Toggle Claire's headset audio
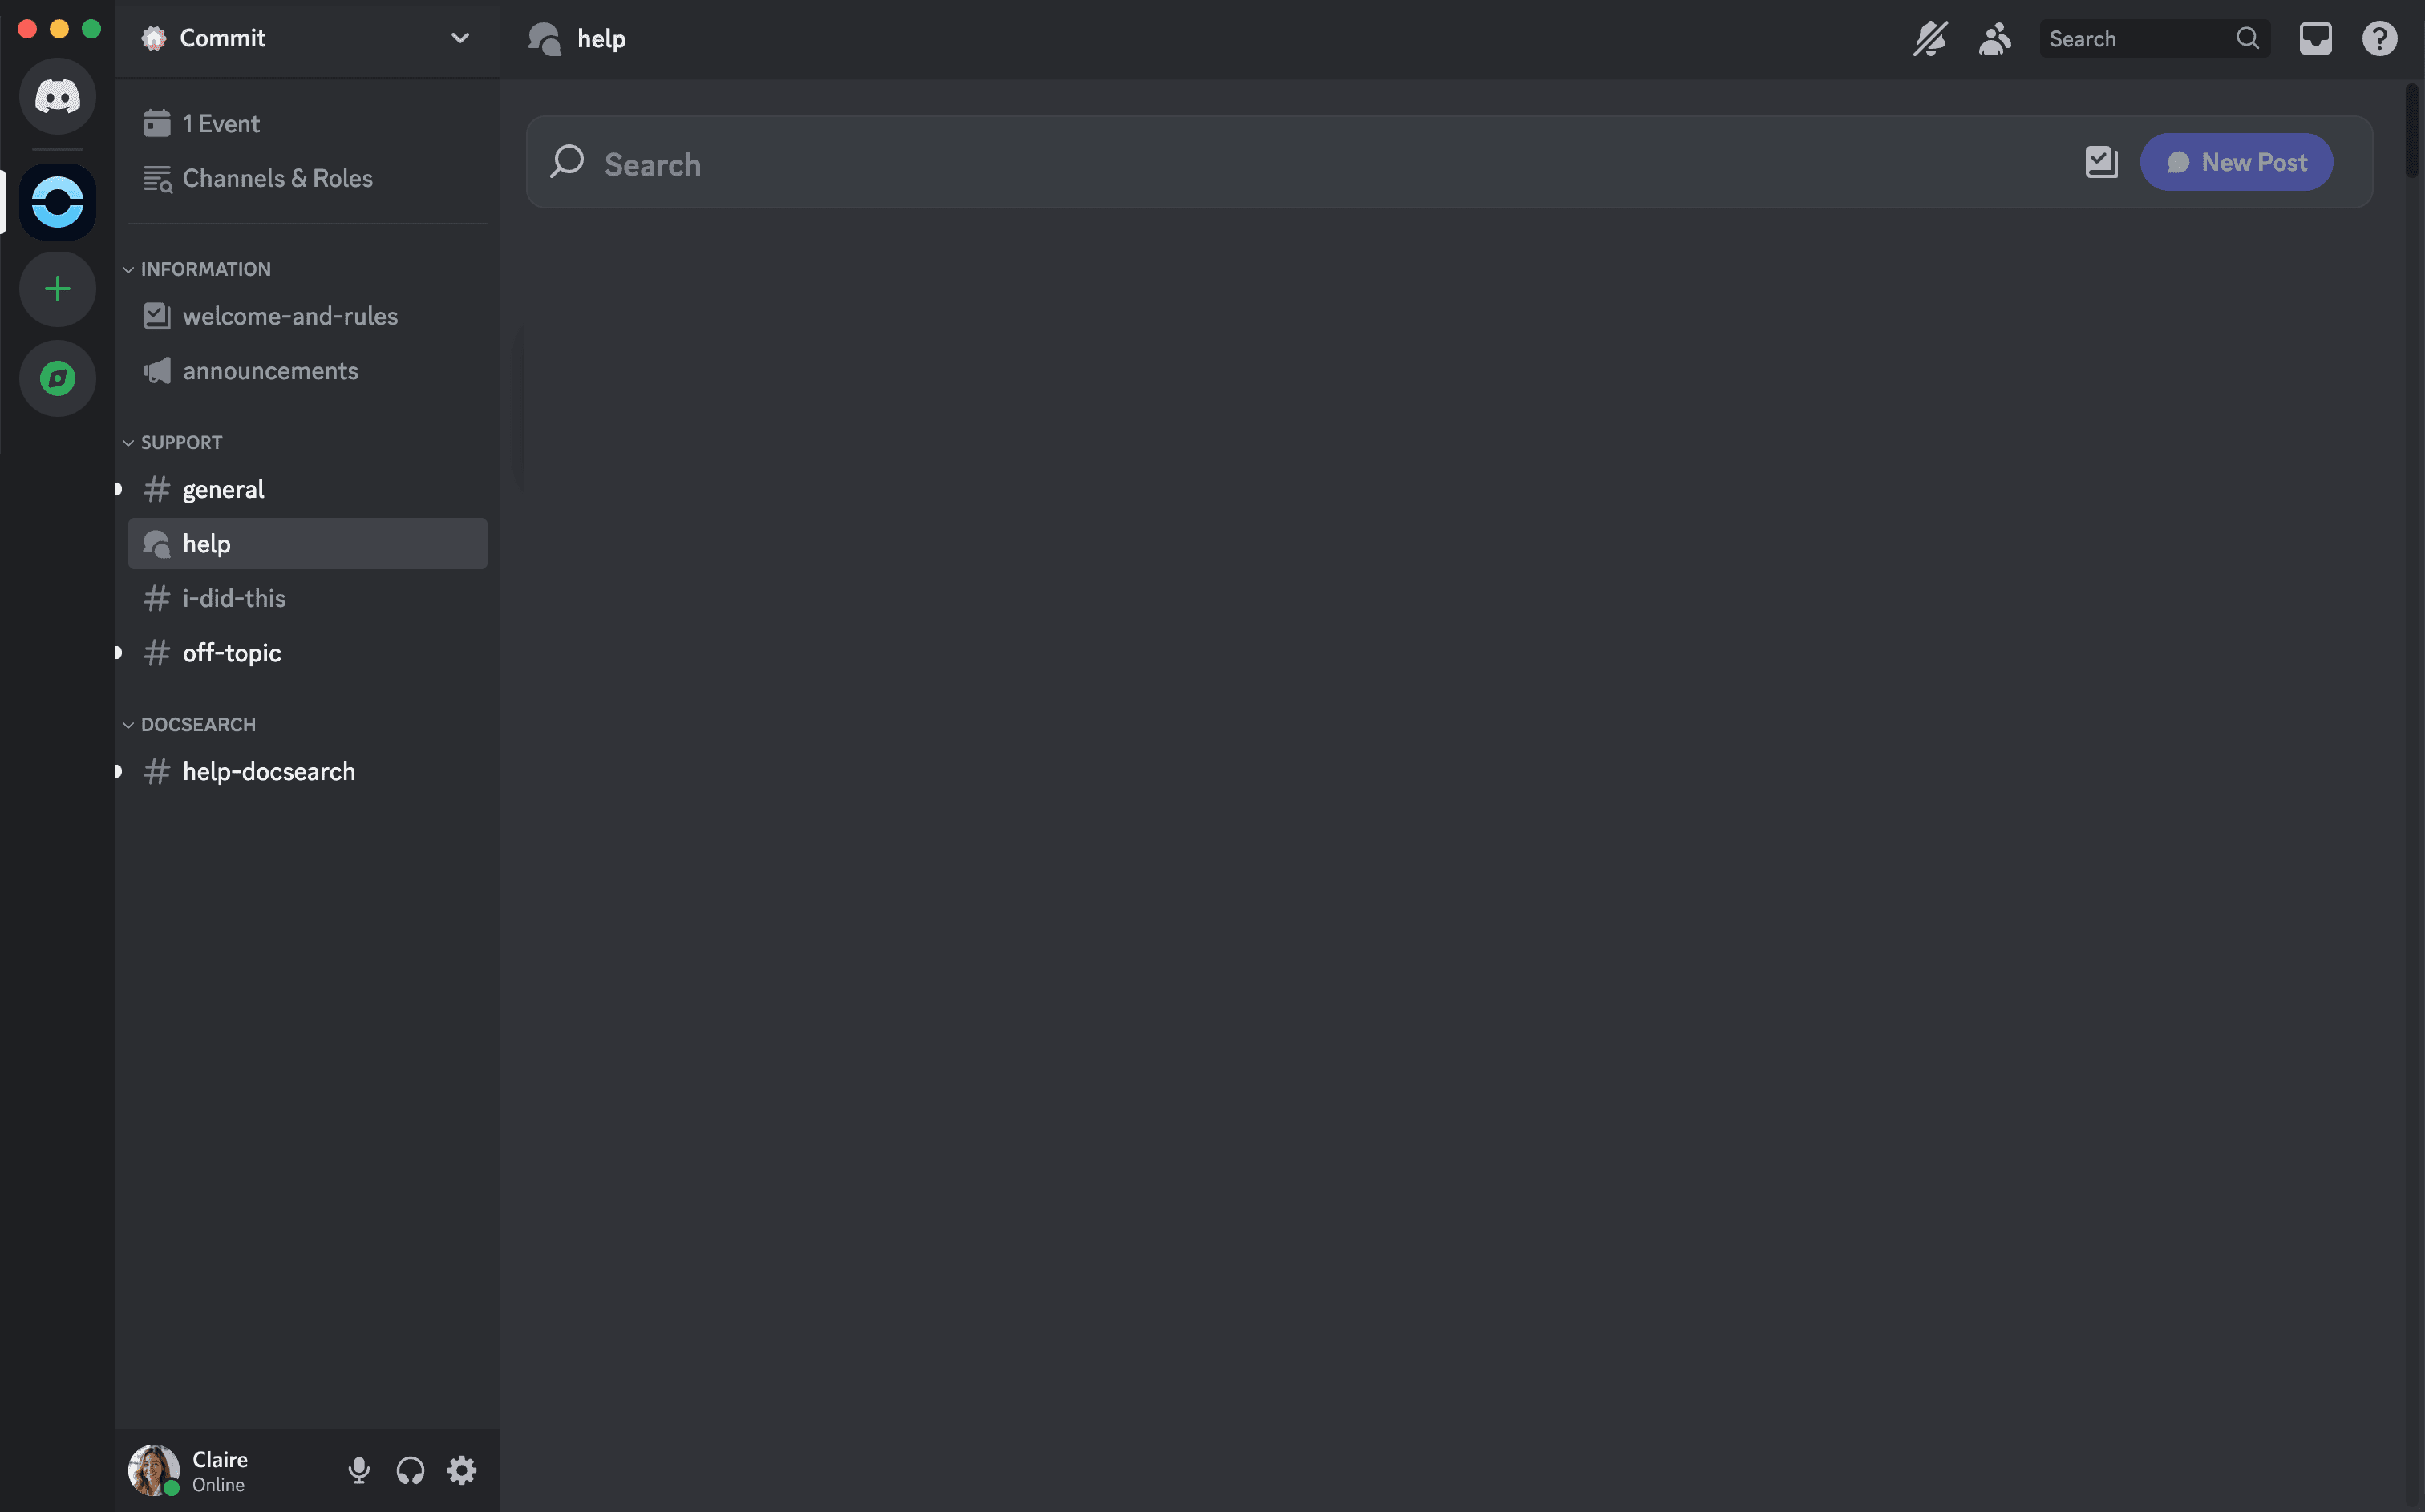Viewport: 2425px width, 1512px height. [x=410, y=1469]
